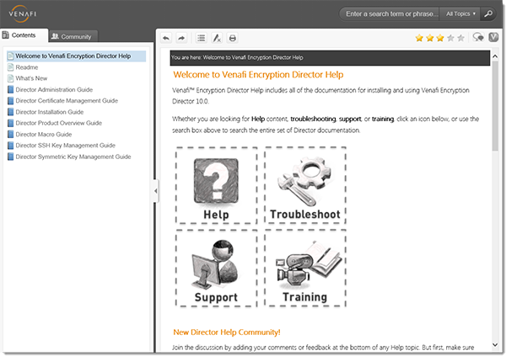Click in the search term input field

click(x=391, y=13)
